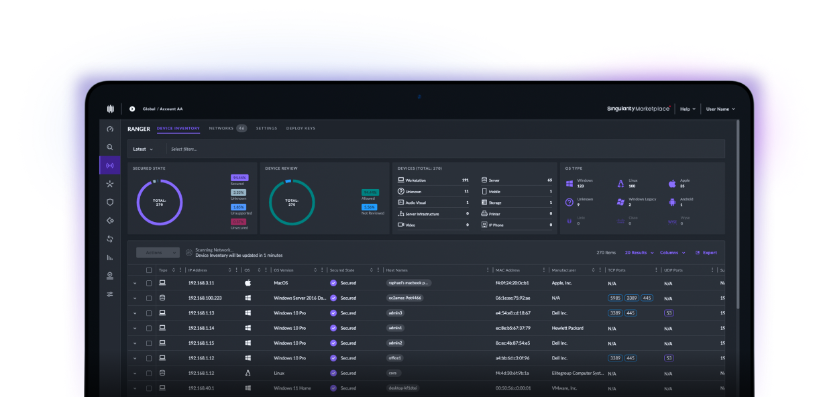Expand the 192.168.1.13 row chevron
The width and height of the screenshot is (817, 397).
pos(135,313)
